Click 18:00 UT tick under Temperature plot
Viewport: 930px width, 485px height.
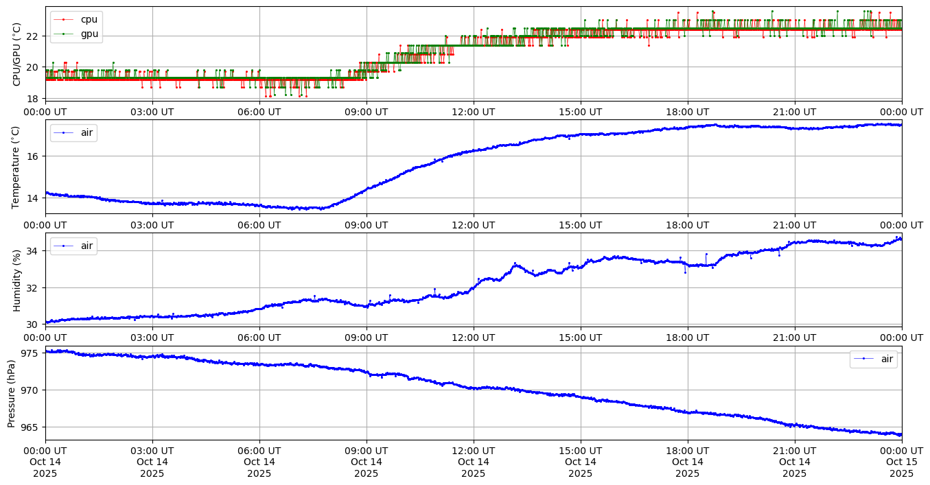687,225
